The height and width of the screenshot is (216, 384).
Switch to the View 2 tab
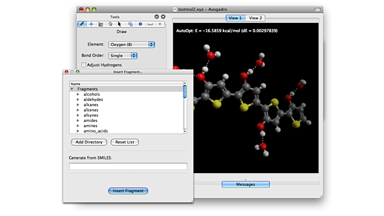255,18
